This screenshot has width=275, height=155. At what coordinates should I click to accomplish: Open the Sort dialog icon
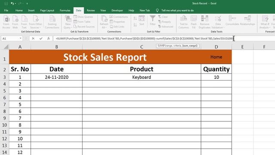click(142, 21)
